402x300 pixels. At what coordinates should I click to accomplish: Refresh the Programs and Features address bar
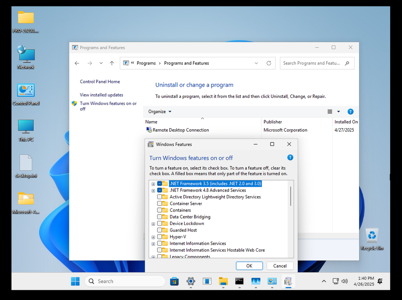tap(269, 63)
